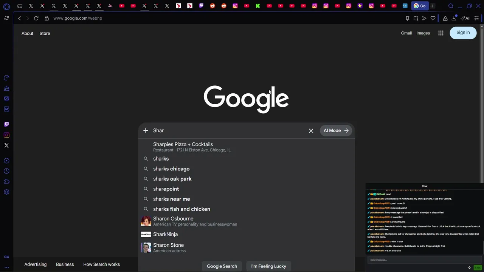Viewport: 484px width, 272px height.
Task: Open the Images link
Action: (423, 33)
